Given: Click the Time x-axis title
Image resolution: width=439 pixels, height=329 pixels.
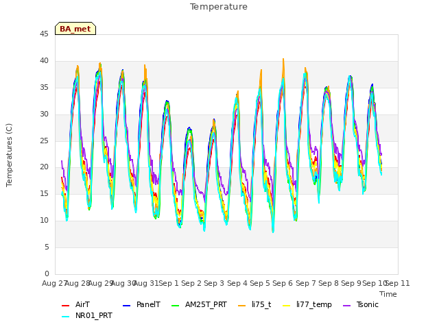Looking at the screenshot, I should coord(388,294).
